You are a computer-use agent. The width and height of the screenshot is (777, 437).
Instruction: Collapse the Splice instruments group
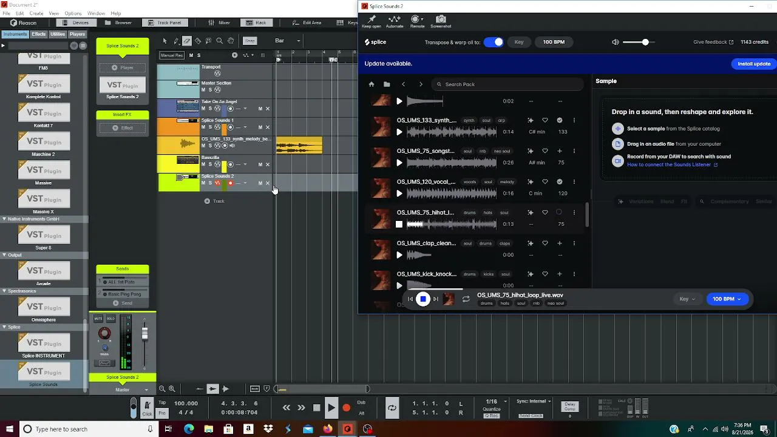click(x=4, y=327)
